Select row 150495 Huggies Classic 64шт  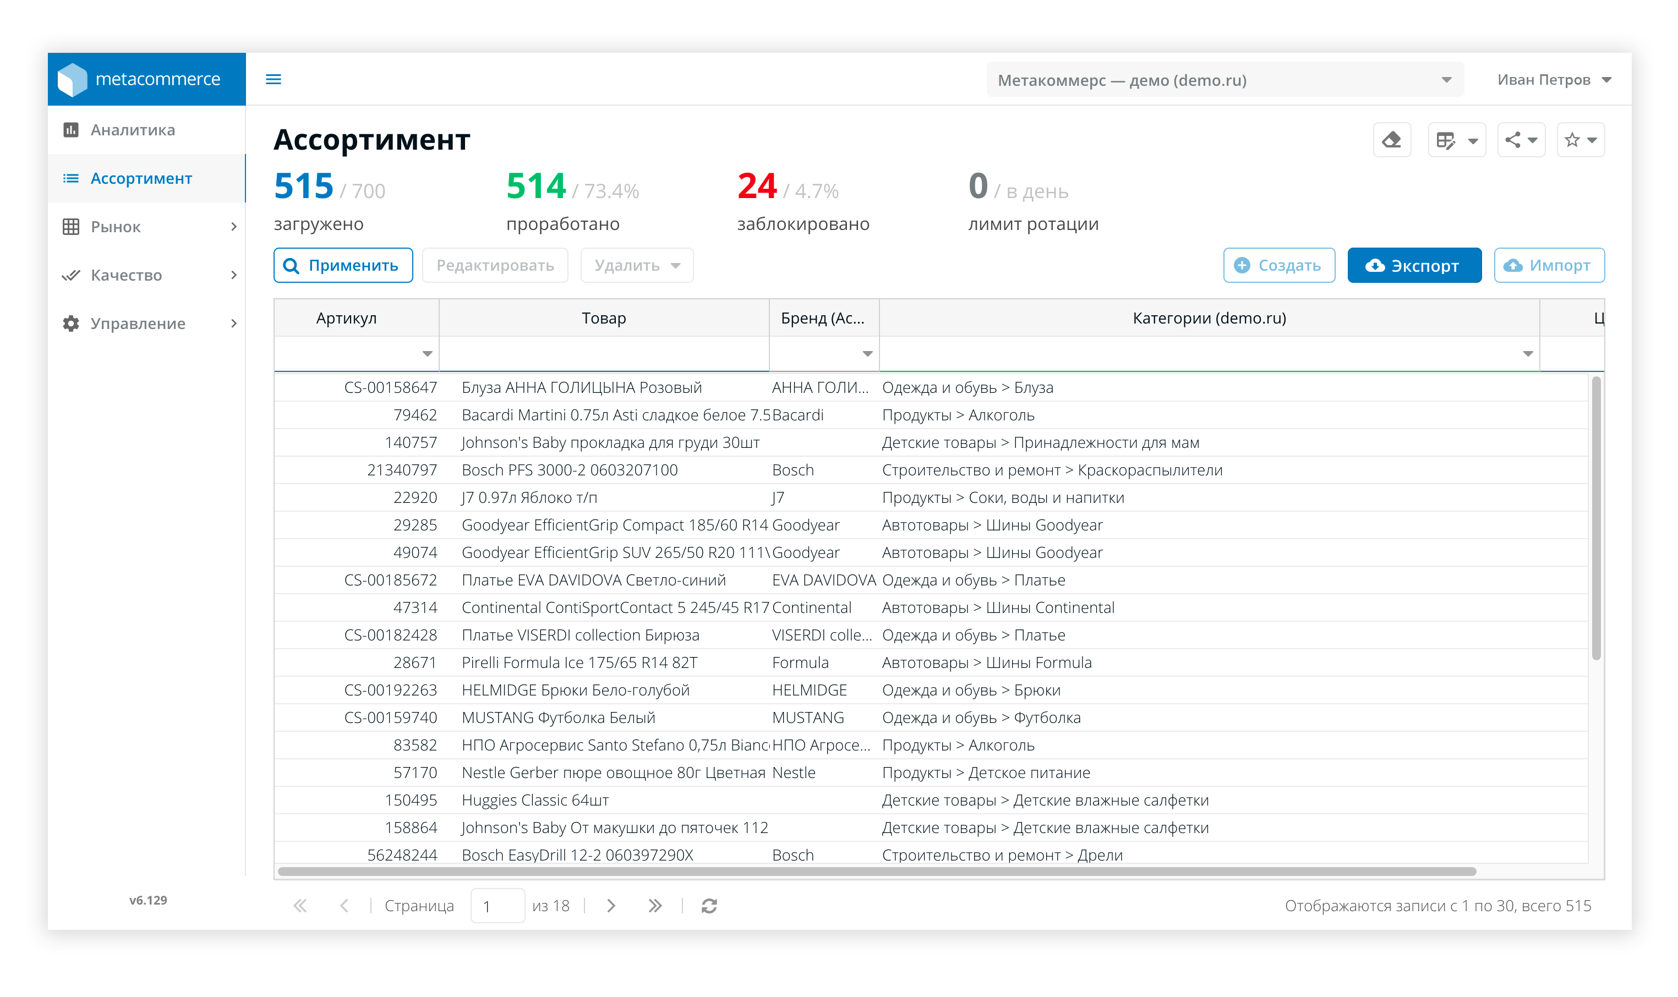(931, 801)
